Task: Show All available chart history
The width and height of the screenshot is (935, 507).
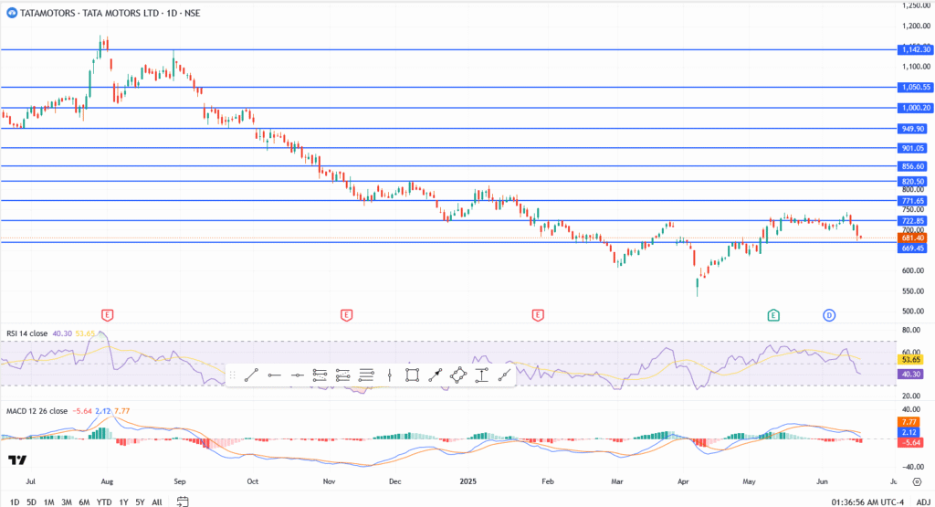Action: tap(157, 502)
